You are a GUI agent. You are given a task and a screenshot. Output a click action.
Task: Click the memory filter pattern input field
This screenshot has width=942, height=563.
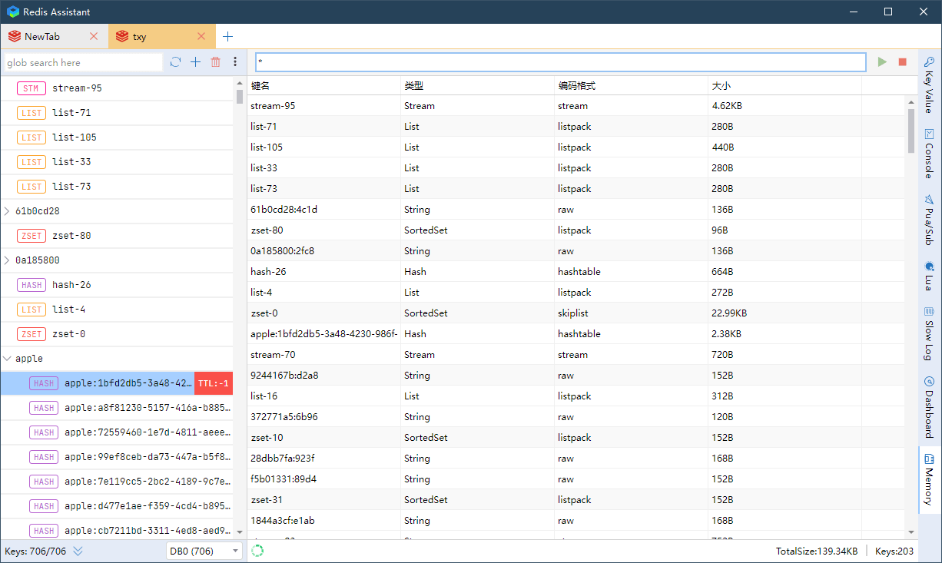[560, 61]
